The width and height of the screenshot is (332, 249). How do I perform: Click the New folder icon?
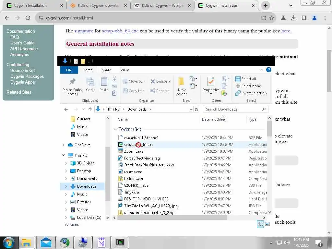tap(182, 82)
